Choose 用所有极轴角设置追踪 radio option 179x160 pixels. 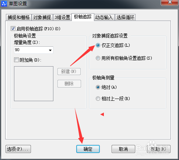98,58
